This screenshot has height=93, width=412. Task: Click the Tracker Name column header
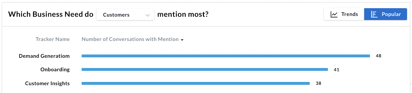(53, 39)
